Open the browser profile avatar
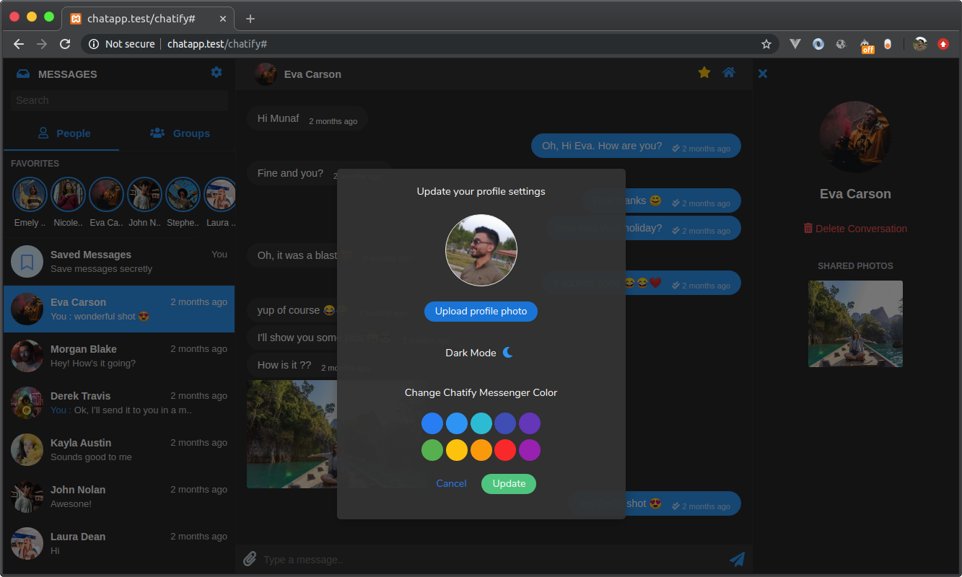 pos(920,44)
